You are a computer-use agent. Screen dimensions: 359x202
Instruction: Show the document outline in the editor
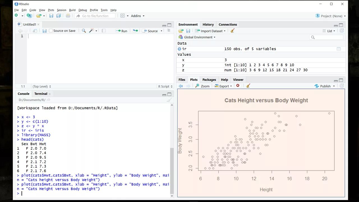tap(169, 31)
